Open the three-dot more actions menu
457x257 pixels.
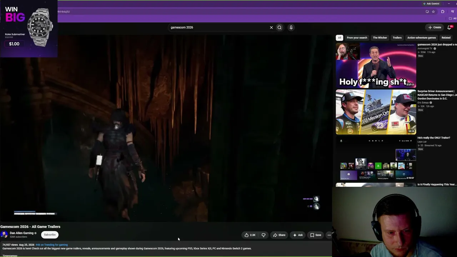[329, 235]
